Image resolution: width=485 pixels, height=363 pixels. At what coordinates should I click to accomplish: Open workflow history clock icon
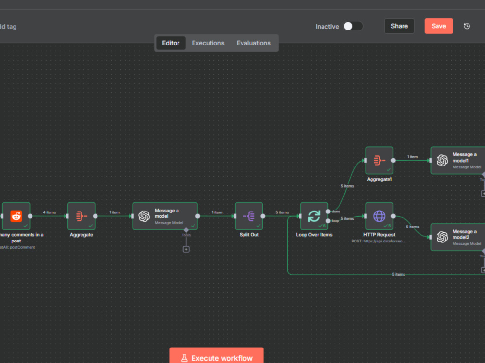coord(467,26)
